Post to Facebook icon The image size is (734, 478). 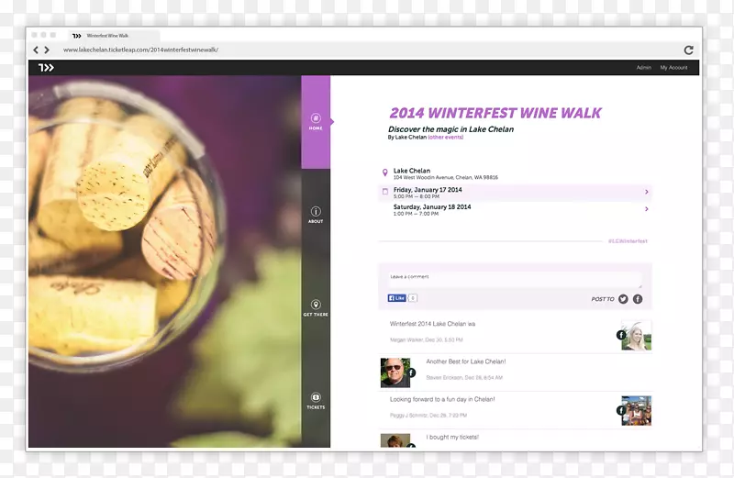coord(638,299)
